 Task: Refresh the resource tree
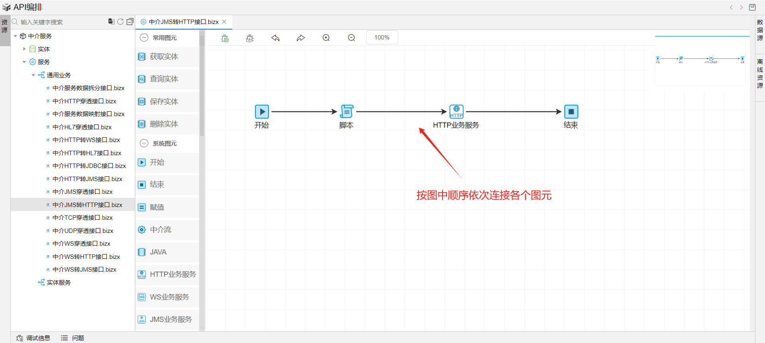tap(120, 22)
